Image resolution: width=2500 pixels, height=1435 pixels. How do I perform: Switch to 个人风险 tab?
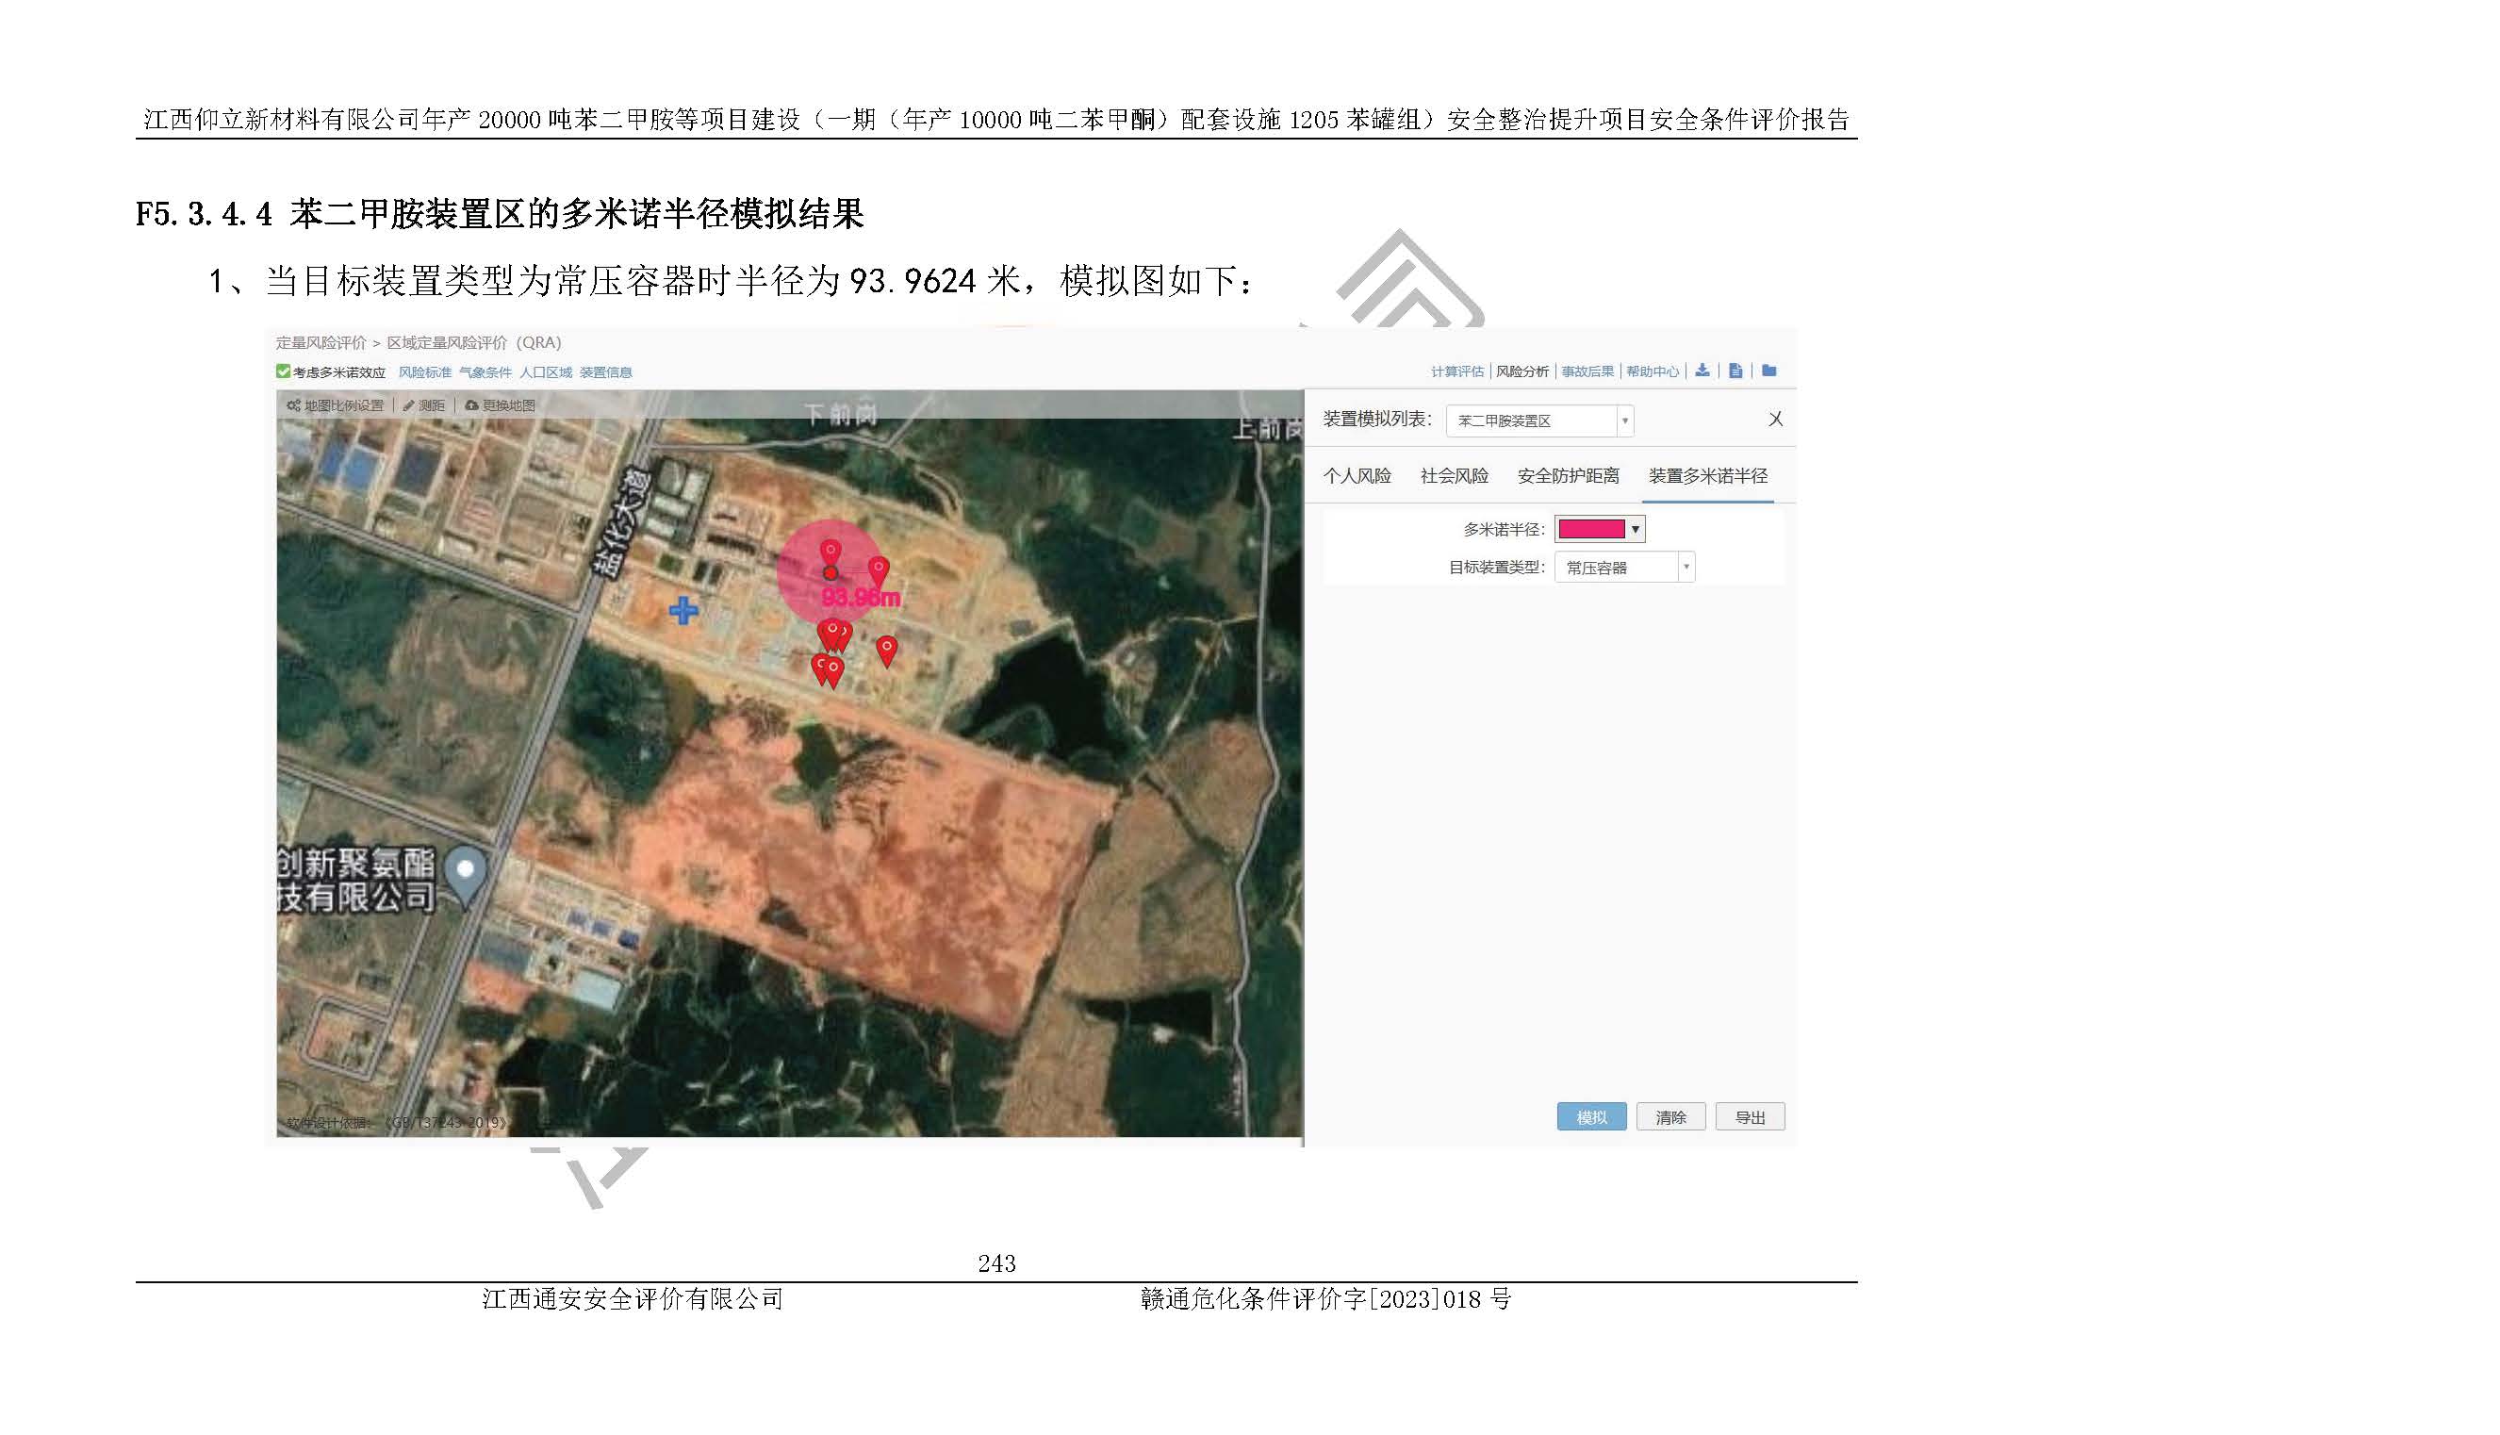tap(1356, 476)
